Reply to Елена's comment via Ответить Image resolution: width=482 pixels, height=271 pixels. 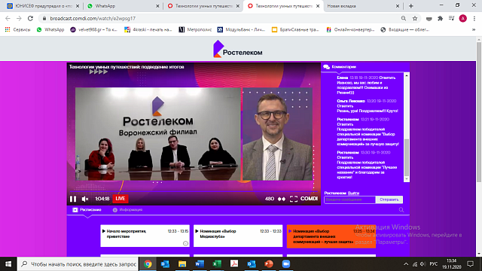tap(387, 78)
